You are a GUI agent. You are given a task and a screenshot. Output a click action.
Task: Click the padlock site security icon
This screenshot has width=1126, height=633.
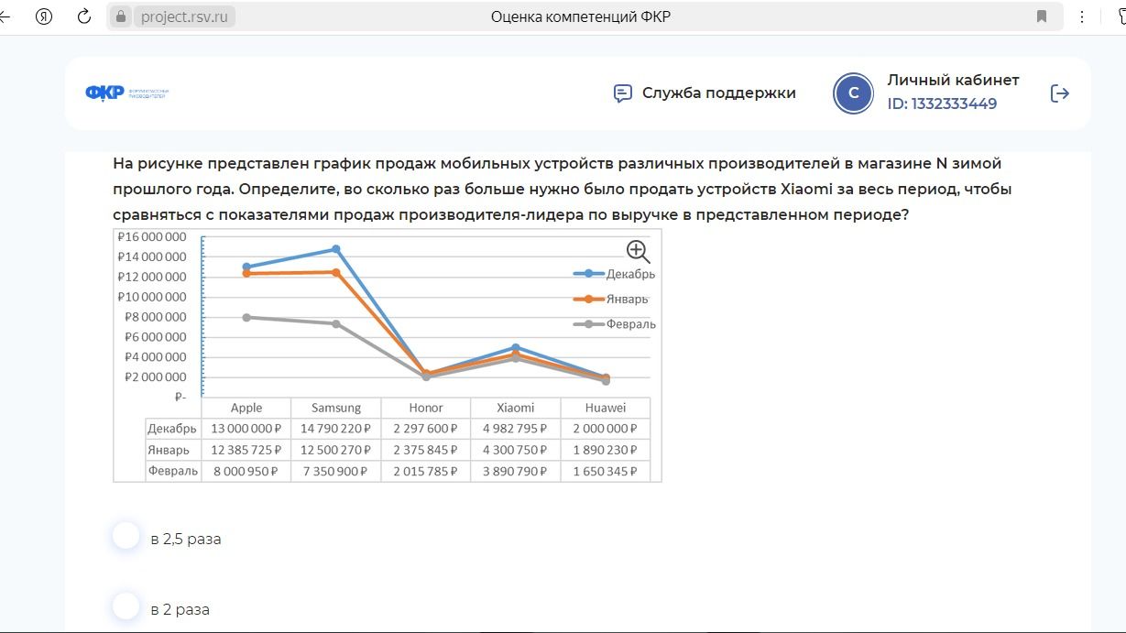121,16
